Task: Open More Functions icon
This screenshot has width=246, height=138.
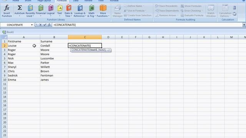Action: (x=103, y=8)
